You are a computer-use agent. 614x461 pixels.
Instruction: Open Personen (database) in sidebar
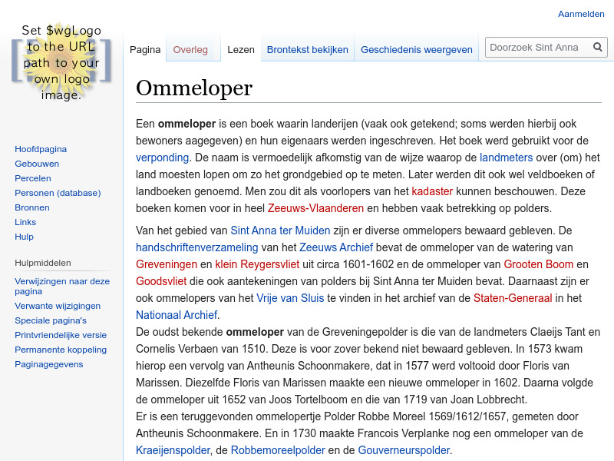(58, 192)
